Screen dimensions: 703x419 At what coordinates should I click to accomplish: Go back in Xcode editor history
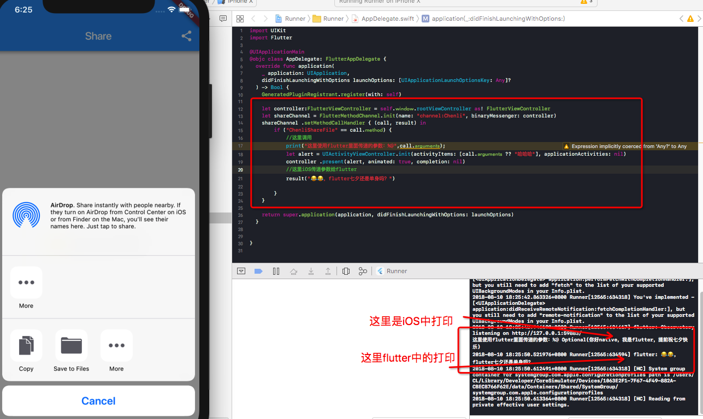pyautogui.click(x=253, y=19)
